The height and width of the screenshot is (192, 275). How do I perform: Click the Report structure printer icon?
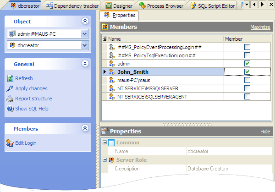coord(11,99)
